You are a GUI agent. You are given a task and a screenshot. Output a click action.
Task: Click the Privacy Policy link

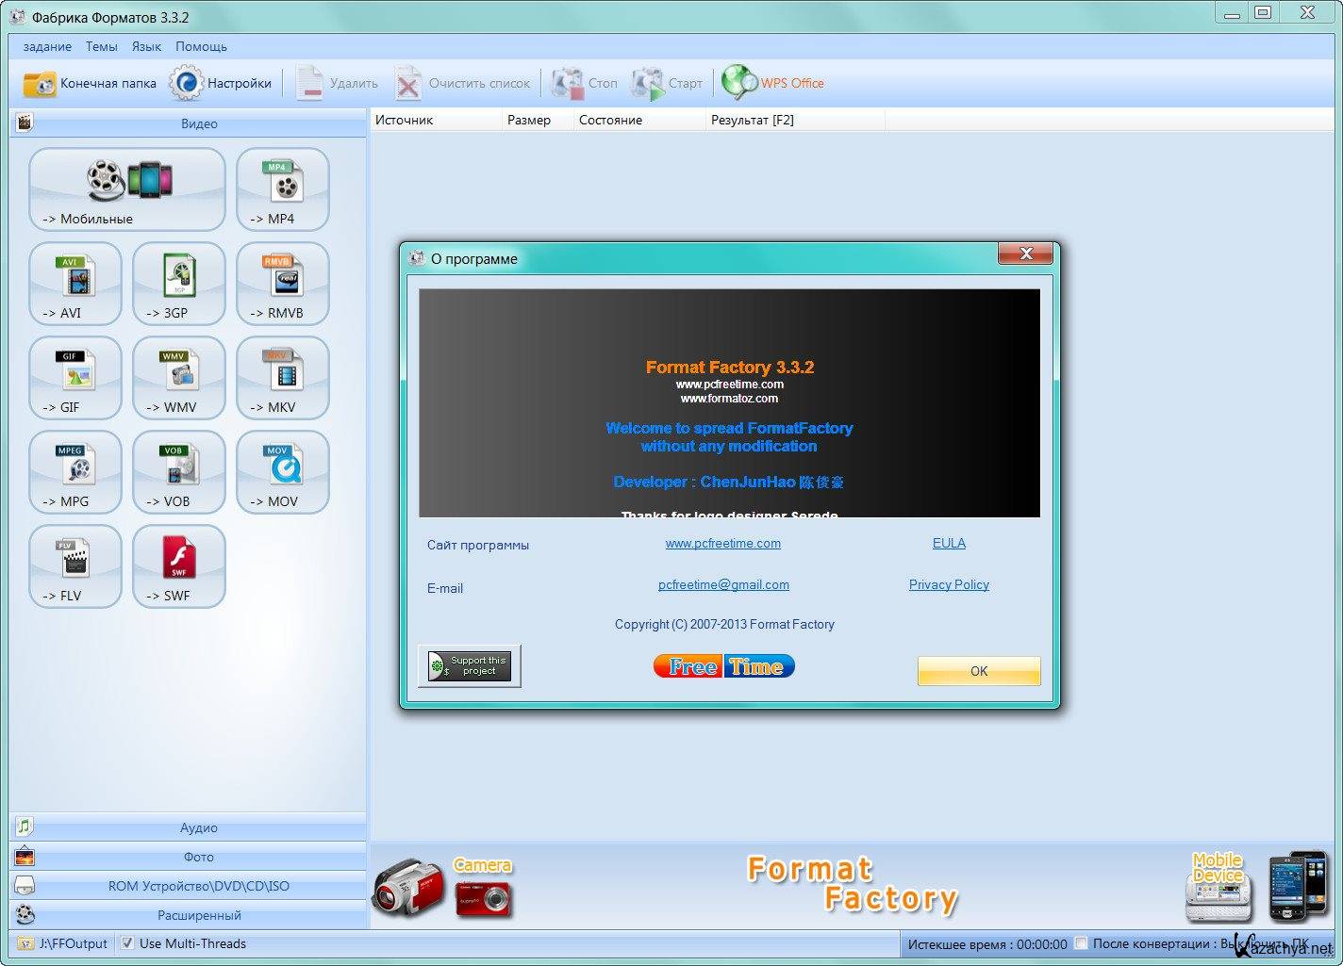point(949,584)
